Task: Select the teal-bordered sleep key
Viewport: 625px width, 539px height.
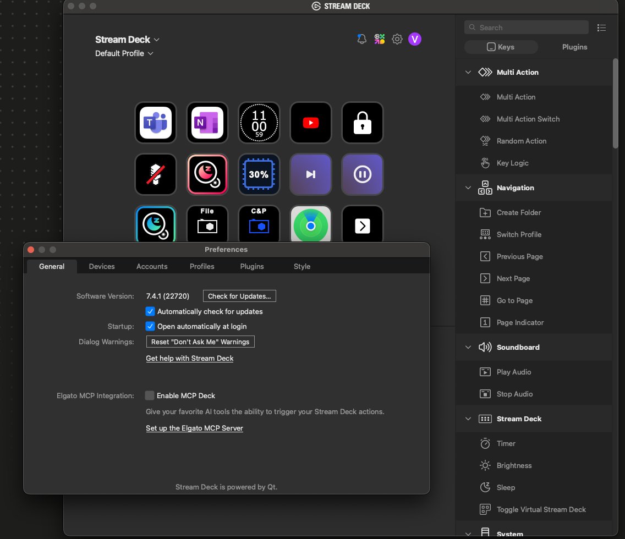Action: [156, 224]
